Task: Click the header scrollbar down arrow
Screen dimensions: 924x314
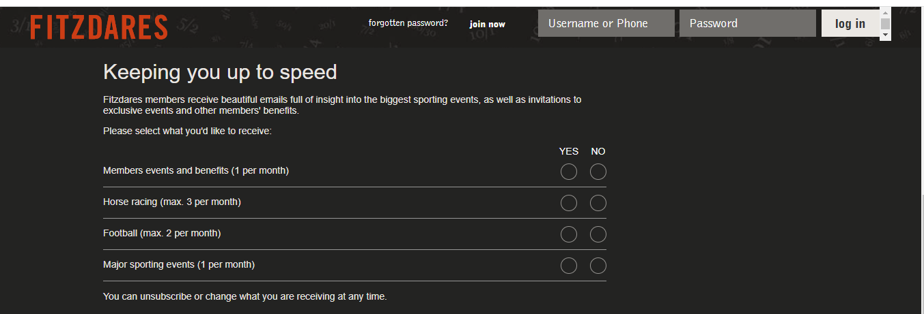Action: pyautogui.click(x=885, y=35)
